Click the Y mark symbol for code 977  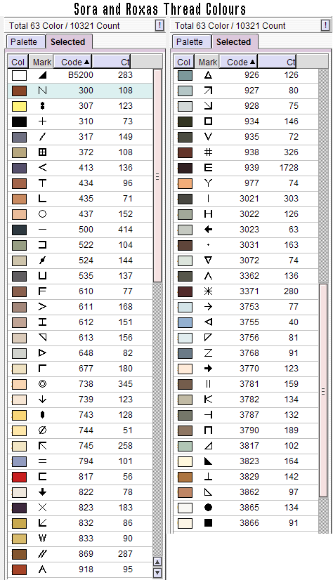pos(209,183)
